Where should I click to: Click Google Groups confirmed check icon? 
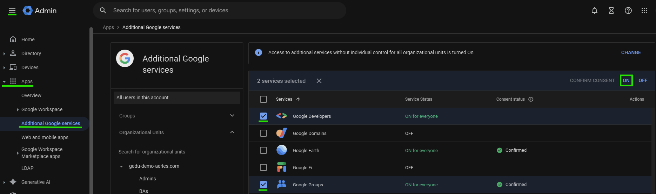[x=500, y=185]
